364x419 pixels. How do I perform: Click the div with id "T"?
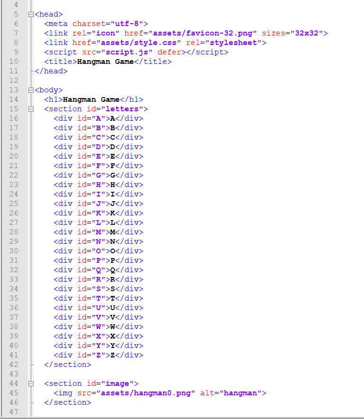coord(98,298)
